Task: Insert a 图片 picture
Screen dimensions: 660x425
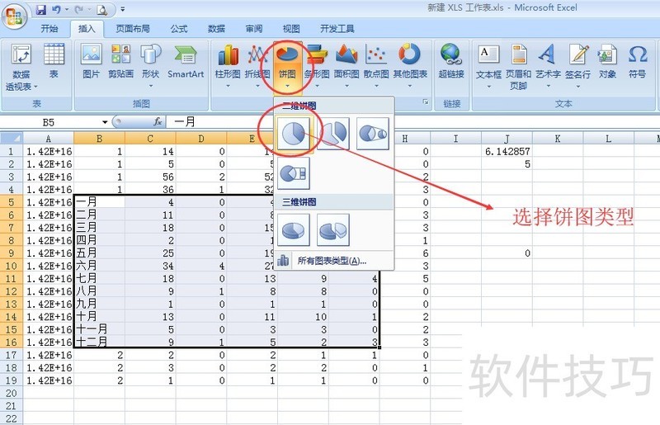Action: [x=92, y=61]
